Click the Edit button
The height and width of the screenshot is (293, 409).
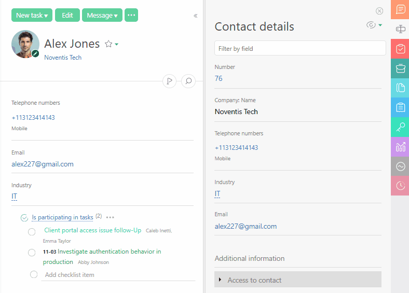(x=67, y=16)
